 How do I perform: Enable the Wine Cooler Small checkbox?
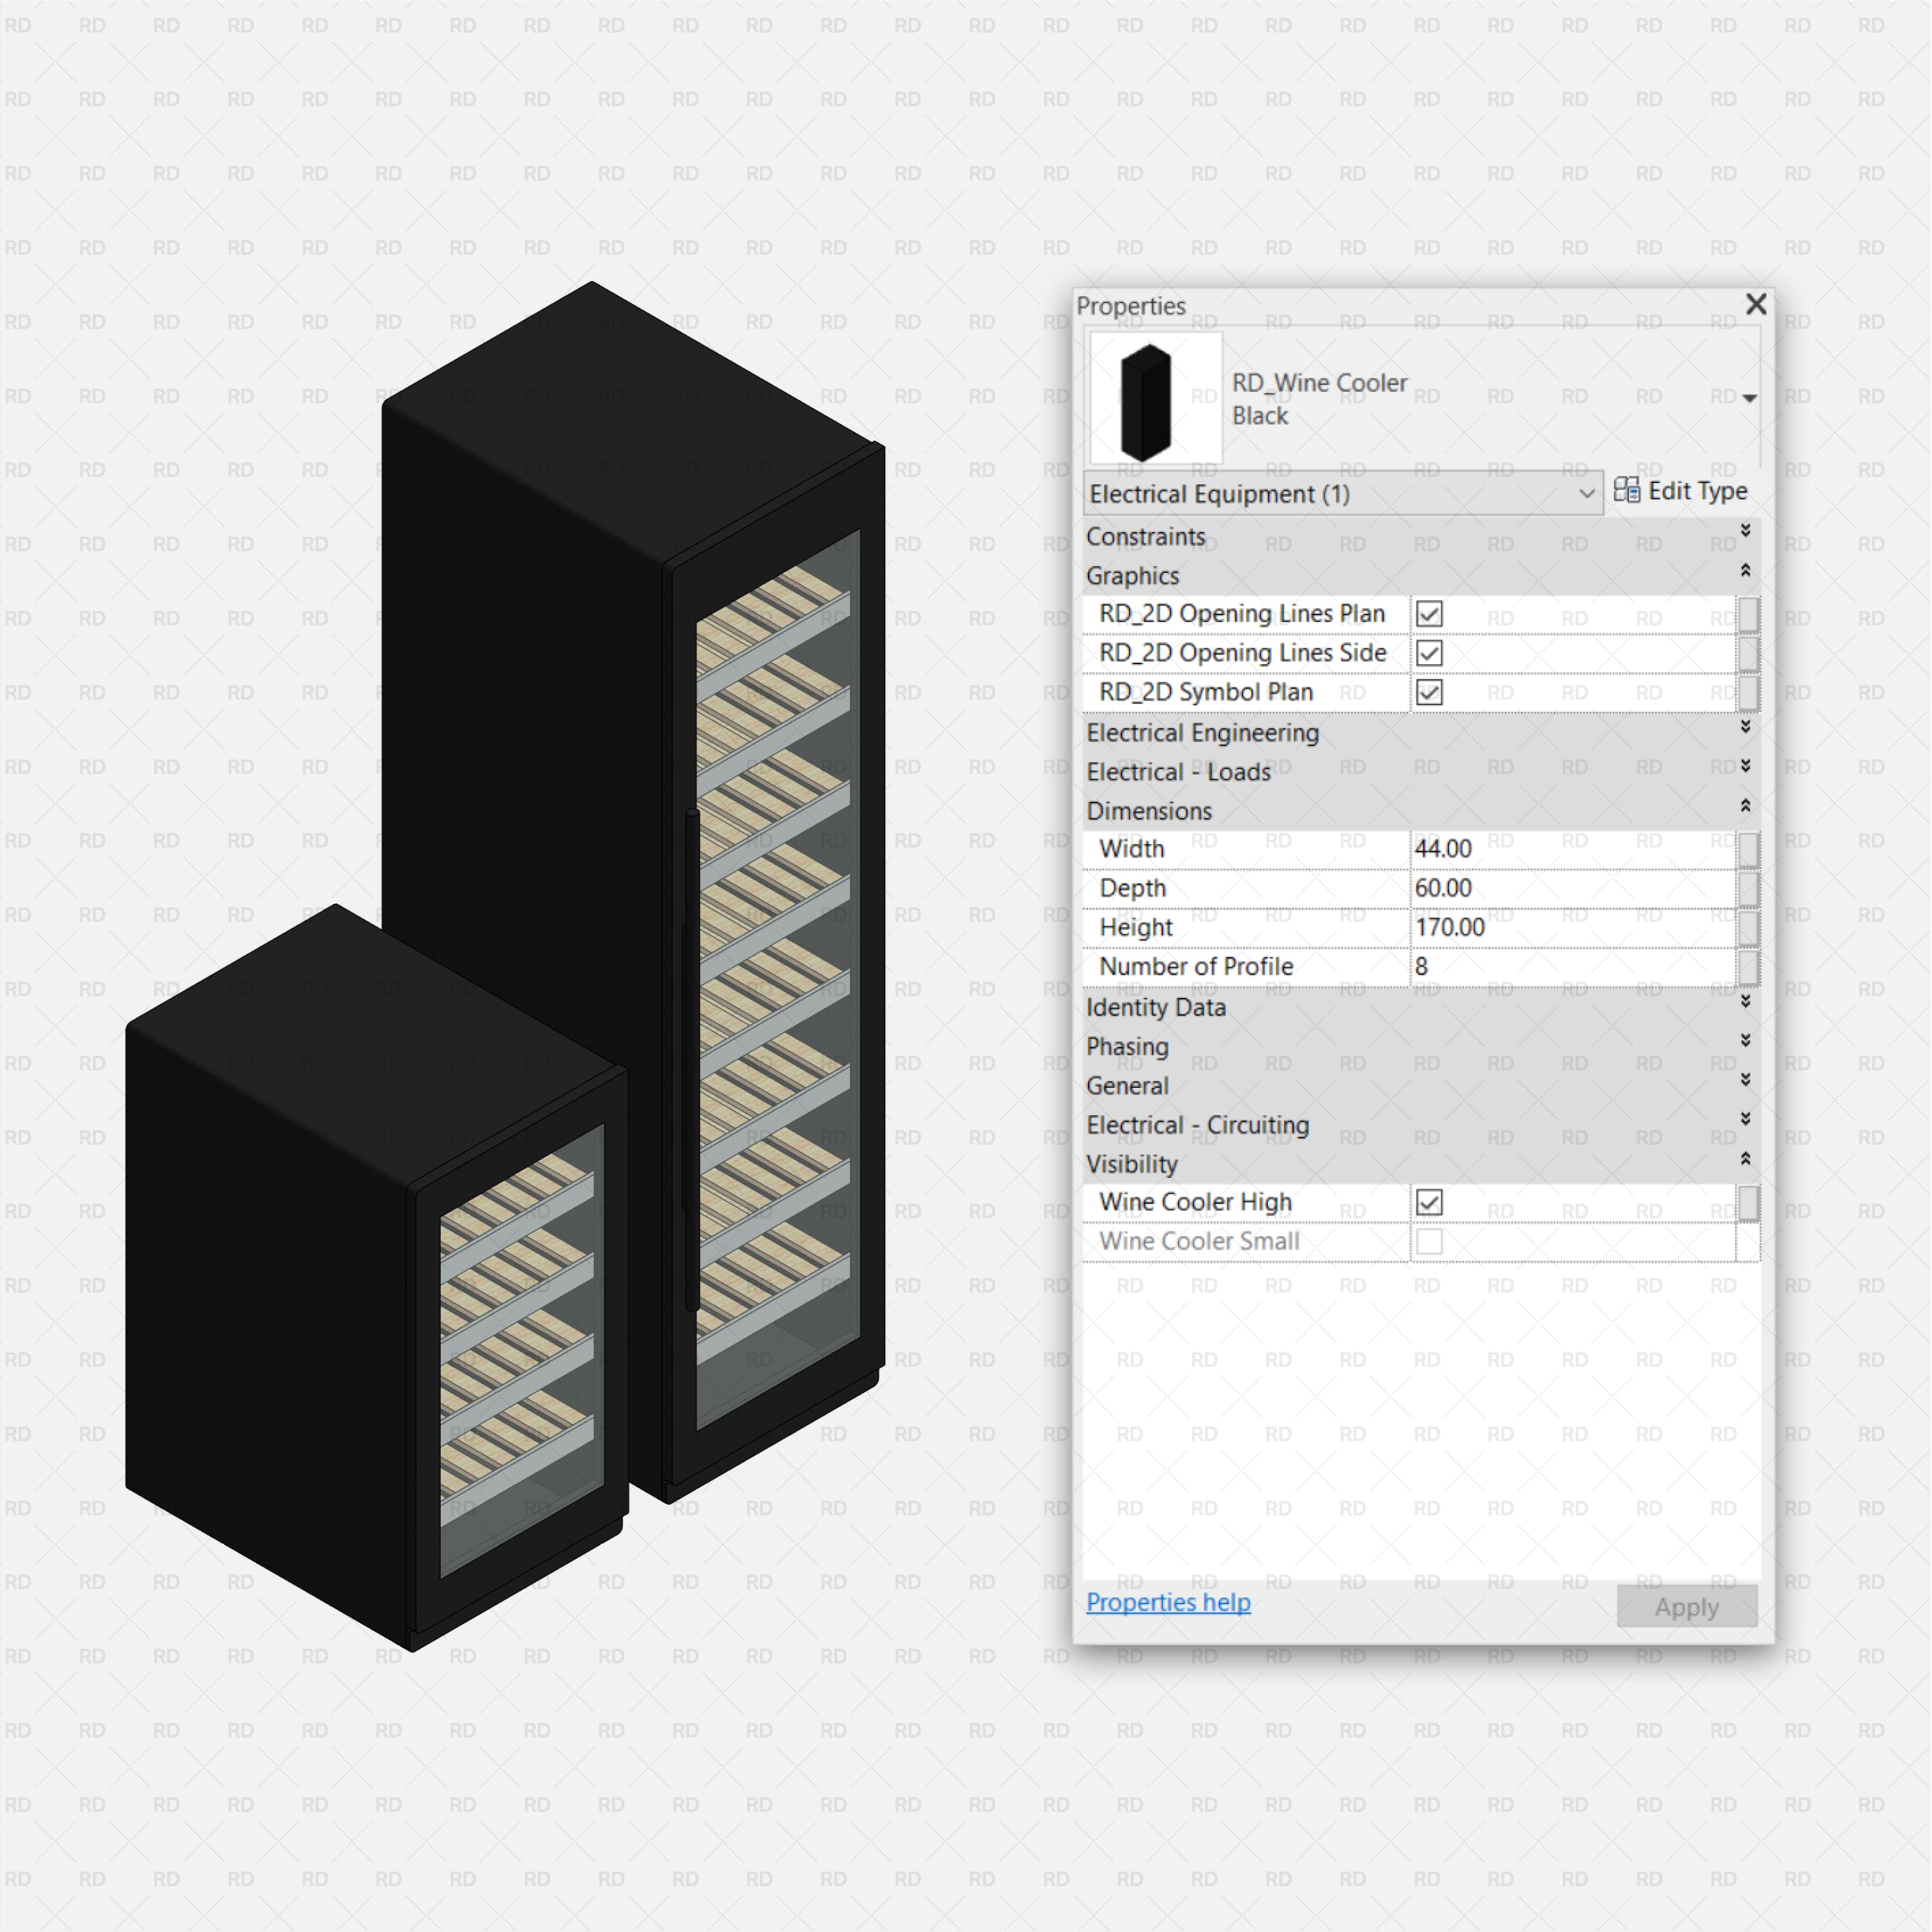[x=1428, y=1241]
